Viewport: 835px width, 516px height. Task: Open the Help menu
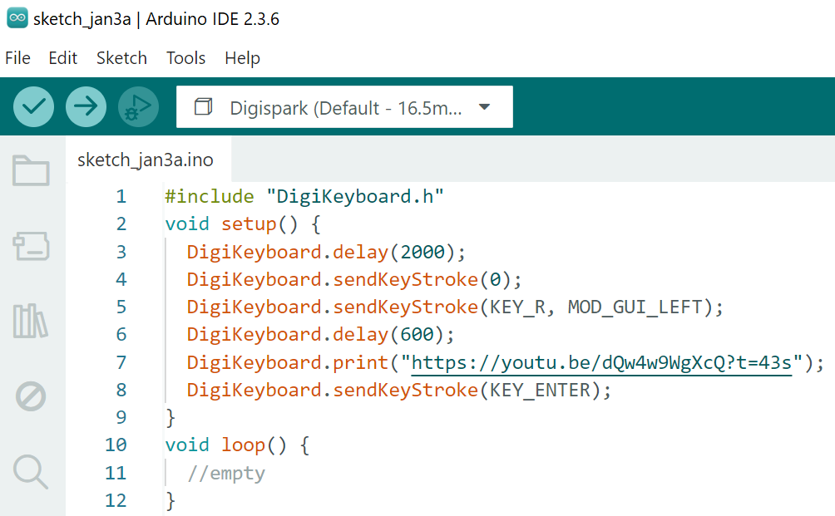click(242, 58)
